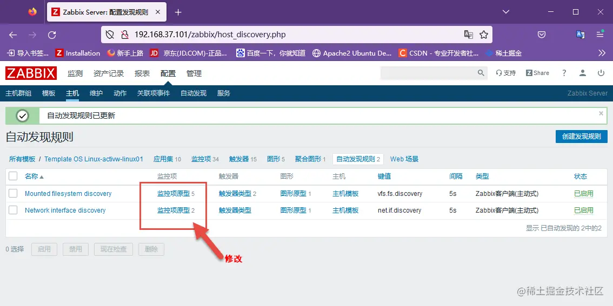Open the Installation bookmark
613x306 pixels.
click(x=78, y=53)
